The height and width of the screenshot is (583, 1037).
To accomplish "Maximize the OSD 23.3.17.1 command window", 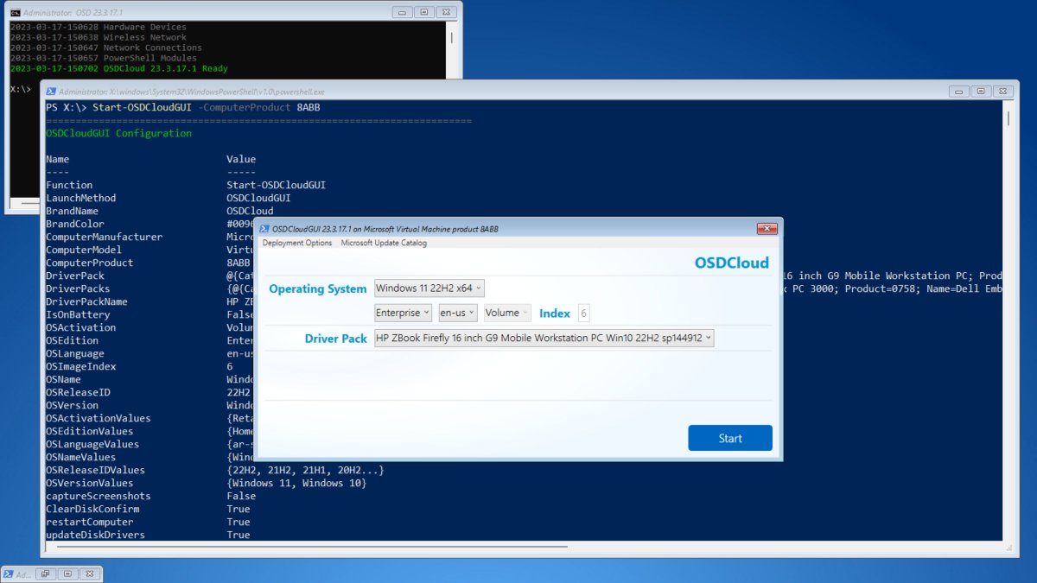I will click(424, 12).
